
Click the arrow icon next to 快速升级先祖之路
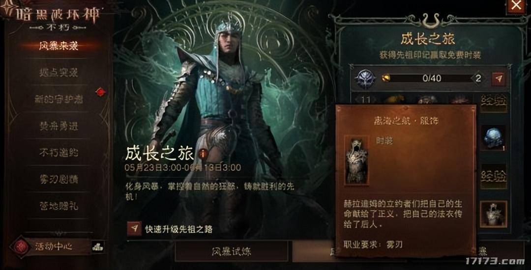[134, 229]
